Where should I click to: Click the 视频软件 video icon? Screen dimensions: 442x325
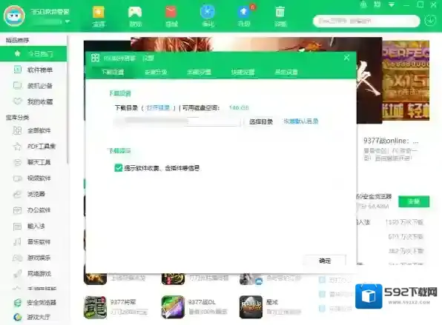(x=17, y=178)
